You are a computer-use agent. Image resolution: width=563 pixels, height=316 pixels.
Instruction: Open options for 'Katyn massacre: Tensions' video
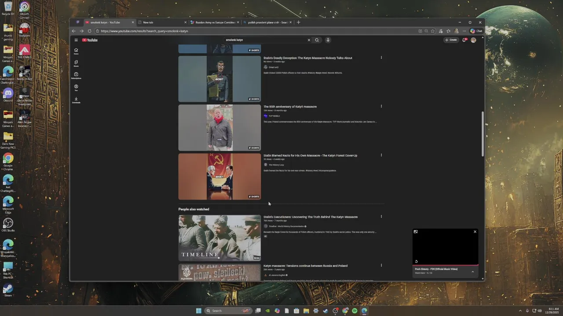click(381, 265)
